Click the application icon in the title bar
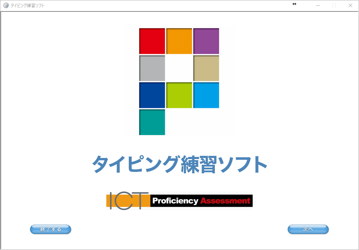359x250 pixels. click(x=5, y=5)
